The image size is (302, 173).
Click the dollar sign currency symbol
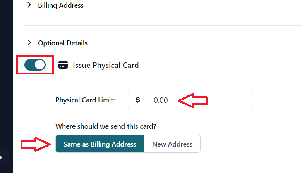click(x=138, y=100)
